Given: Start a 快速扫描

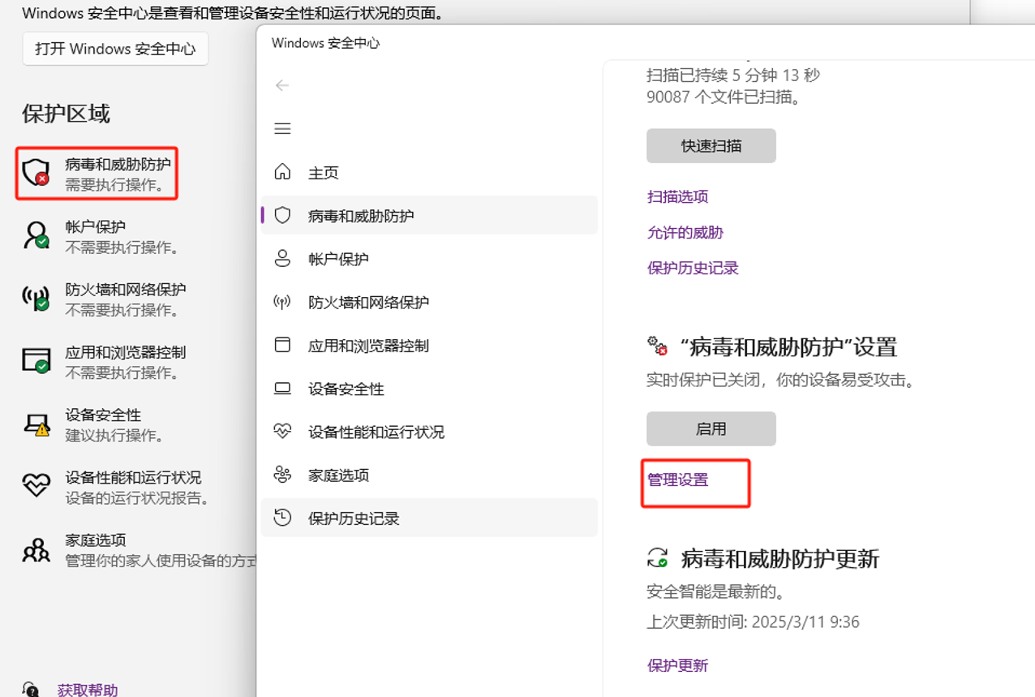Looking at the screenshot, I should [711, 145].
